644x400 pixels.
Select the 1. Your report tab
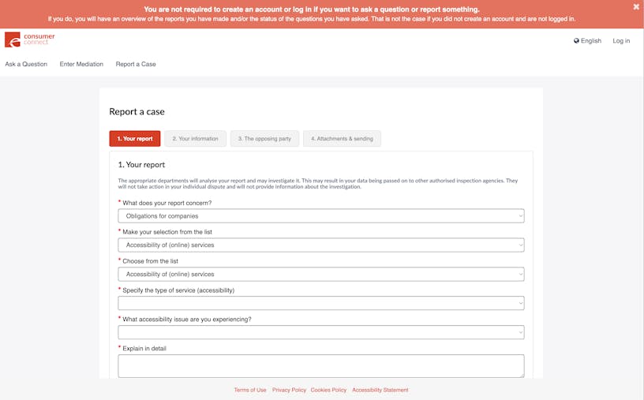(135, 139)
